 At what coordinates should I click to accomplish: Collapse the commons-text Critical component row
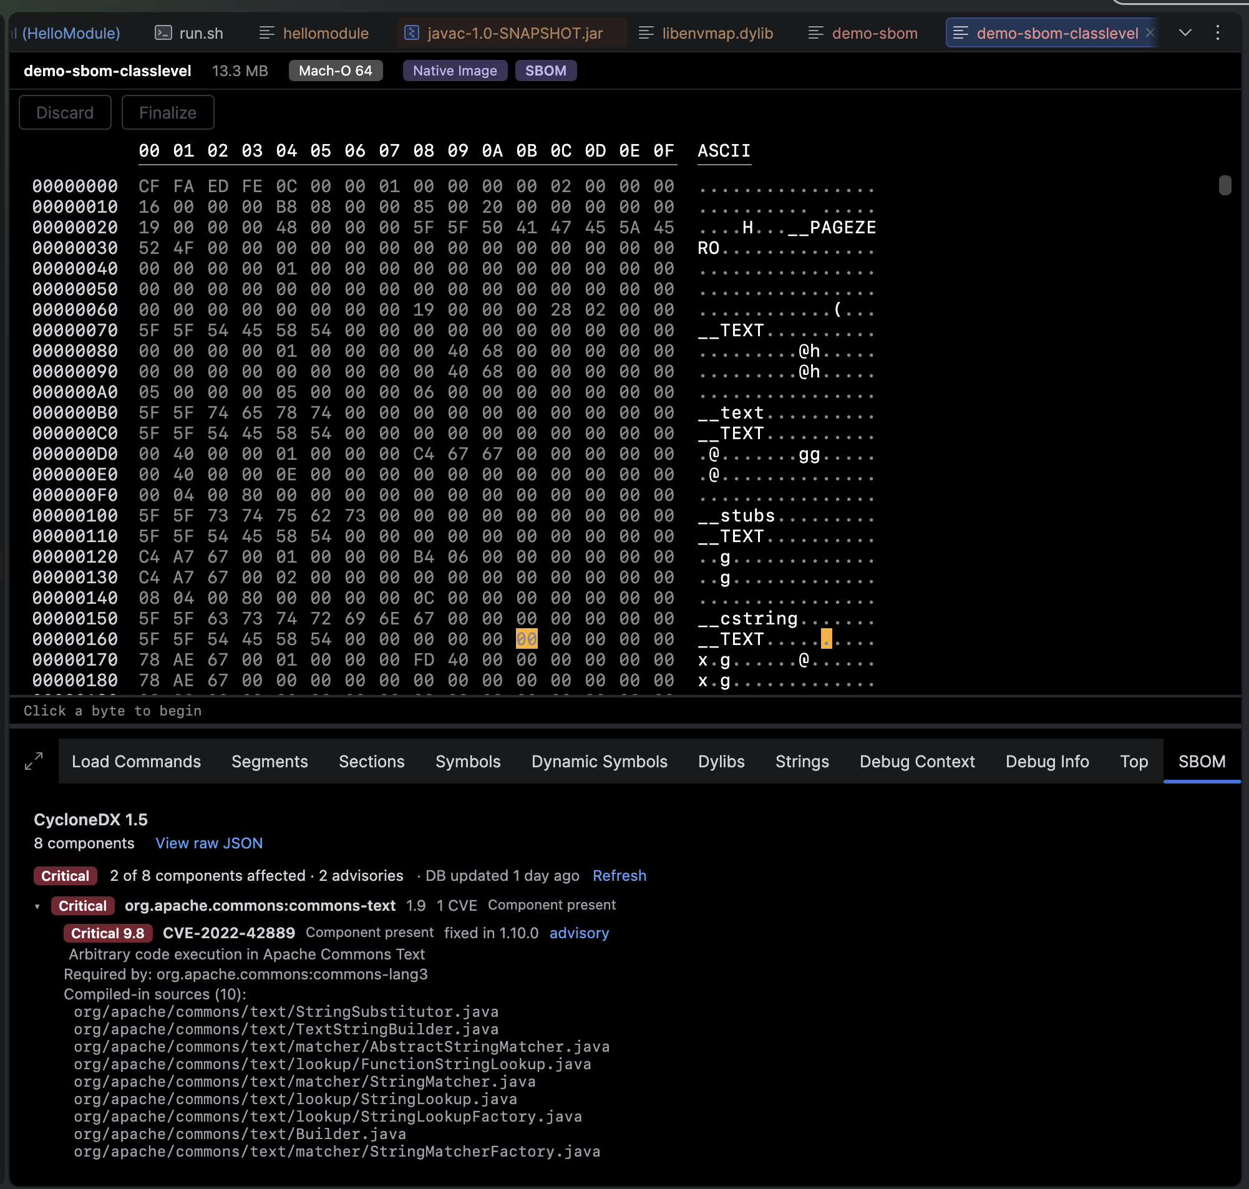(x=37, y=906)
